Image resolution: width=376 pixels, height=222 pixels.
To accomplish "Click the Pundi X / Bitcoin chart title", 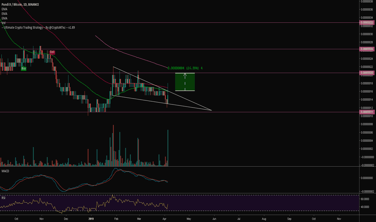I will [x=20, y=4].
